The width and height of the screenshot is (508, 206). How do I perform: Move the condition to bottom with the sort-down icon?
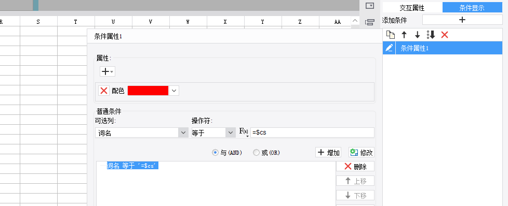pos(431,35)
